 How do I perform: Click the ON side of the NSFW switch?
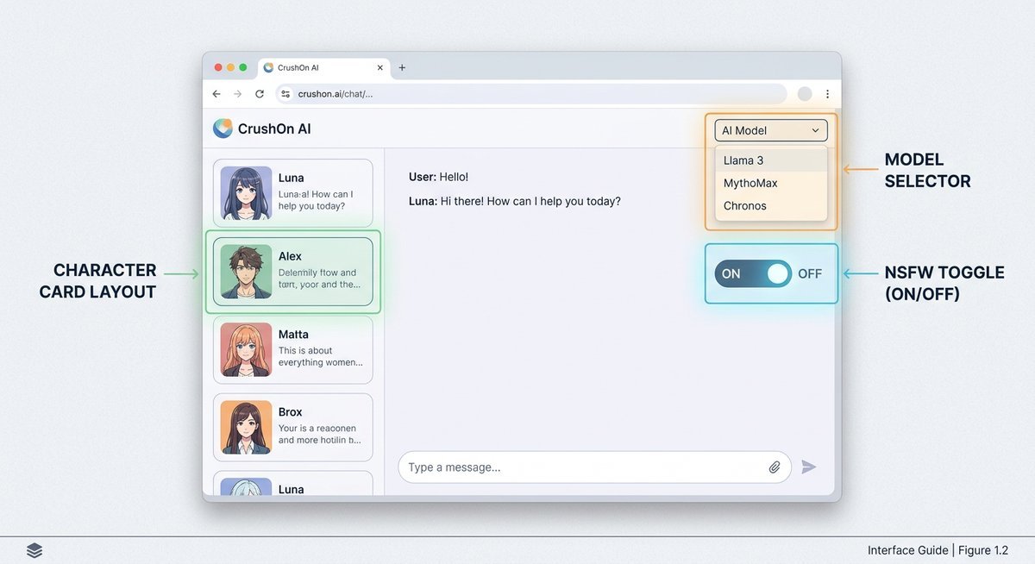(731, 273)
